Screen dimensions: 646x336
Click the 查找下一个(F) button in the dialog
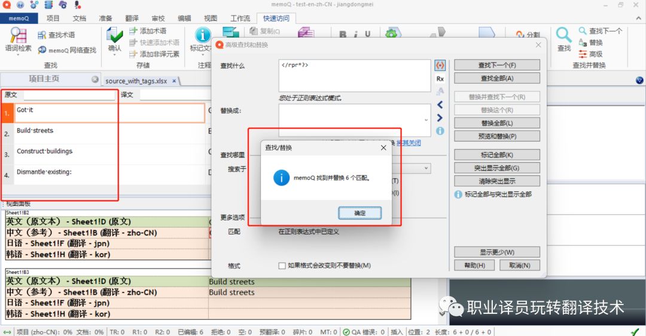(497, 65)
